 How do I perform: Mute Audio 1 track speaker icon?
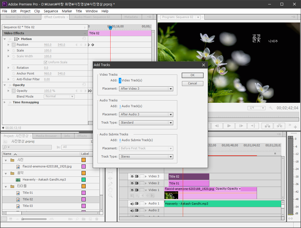(x=132, y=204)
